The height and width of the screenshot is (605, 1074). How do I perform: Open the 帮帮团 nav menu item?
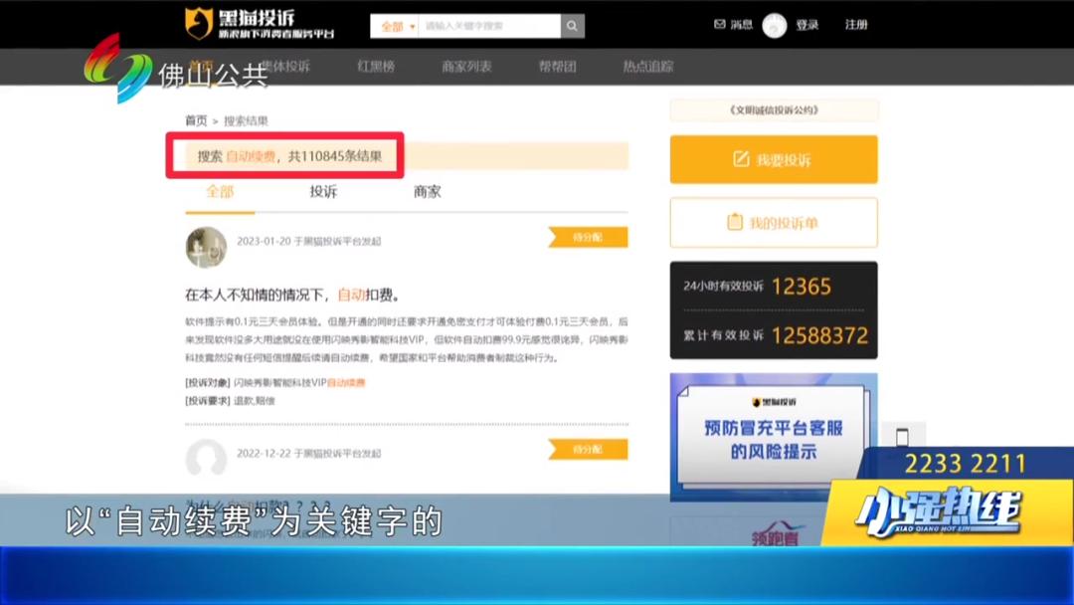point(558,67)
